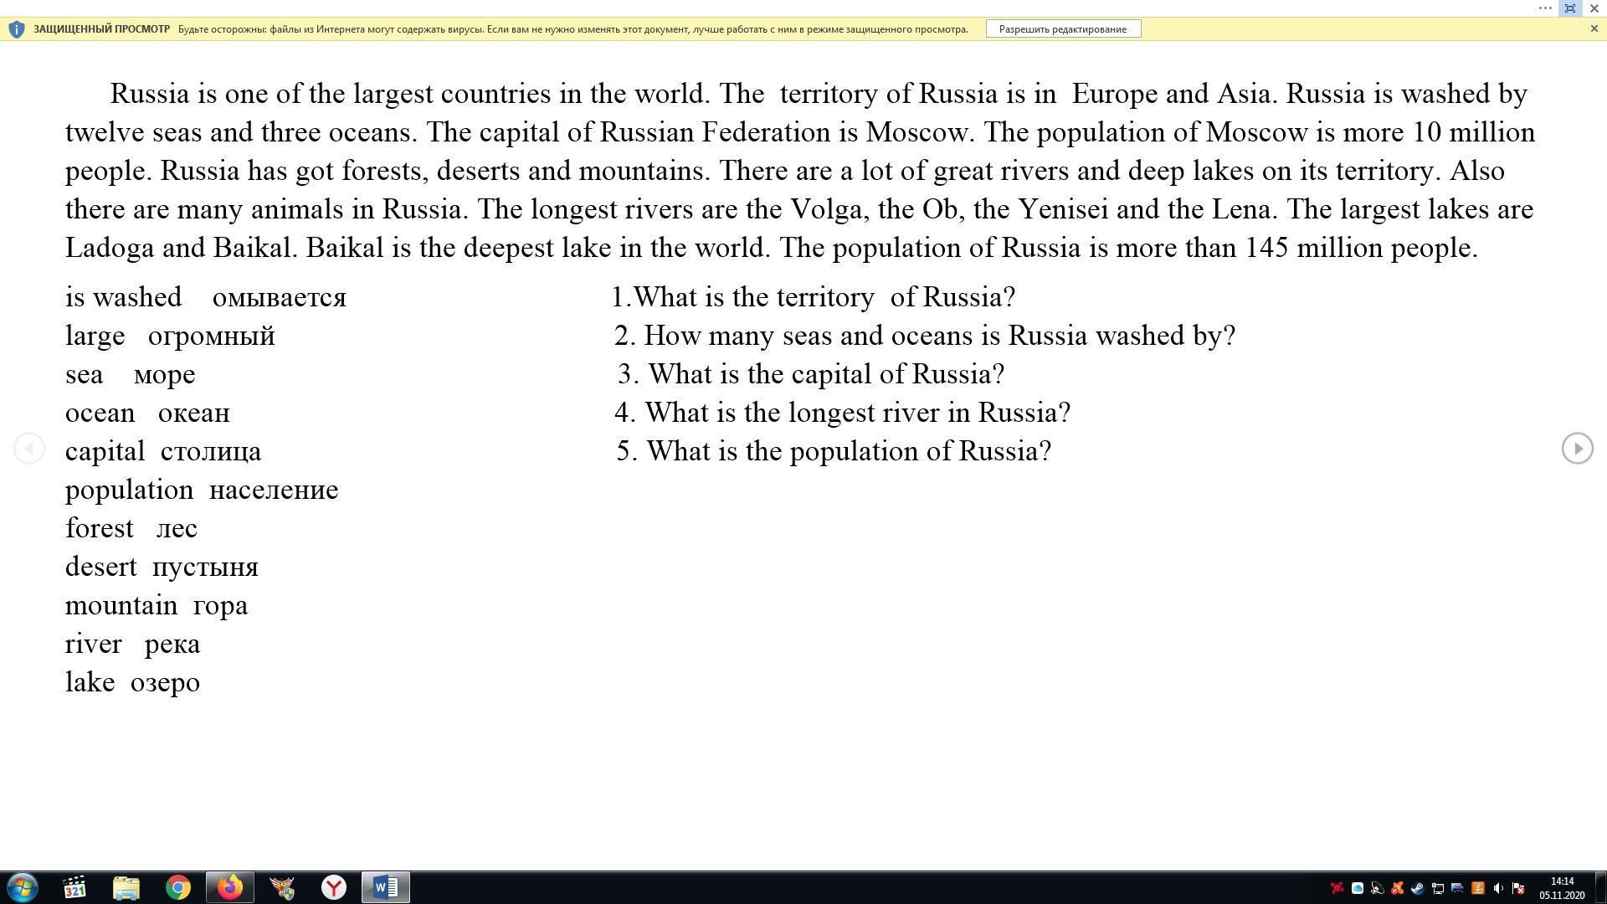Click ЗАЩИЩЕННЫЙ ПРОСМОТР label
1607x904 pixels.
click(x=101, y=29)
